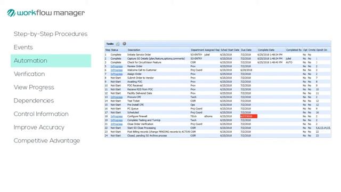The width and height of the screenshot is (341, 192).
Task: Select 'Check for CircuitVision Feature' row
Action: [x=218, y=62]
